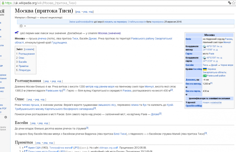Click the browser address bar URL

(52, 3)
